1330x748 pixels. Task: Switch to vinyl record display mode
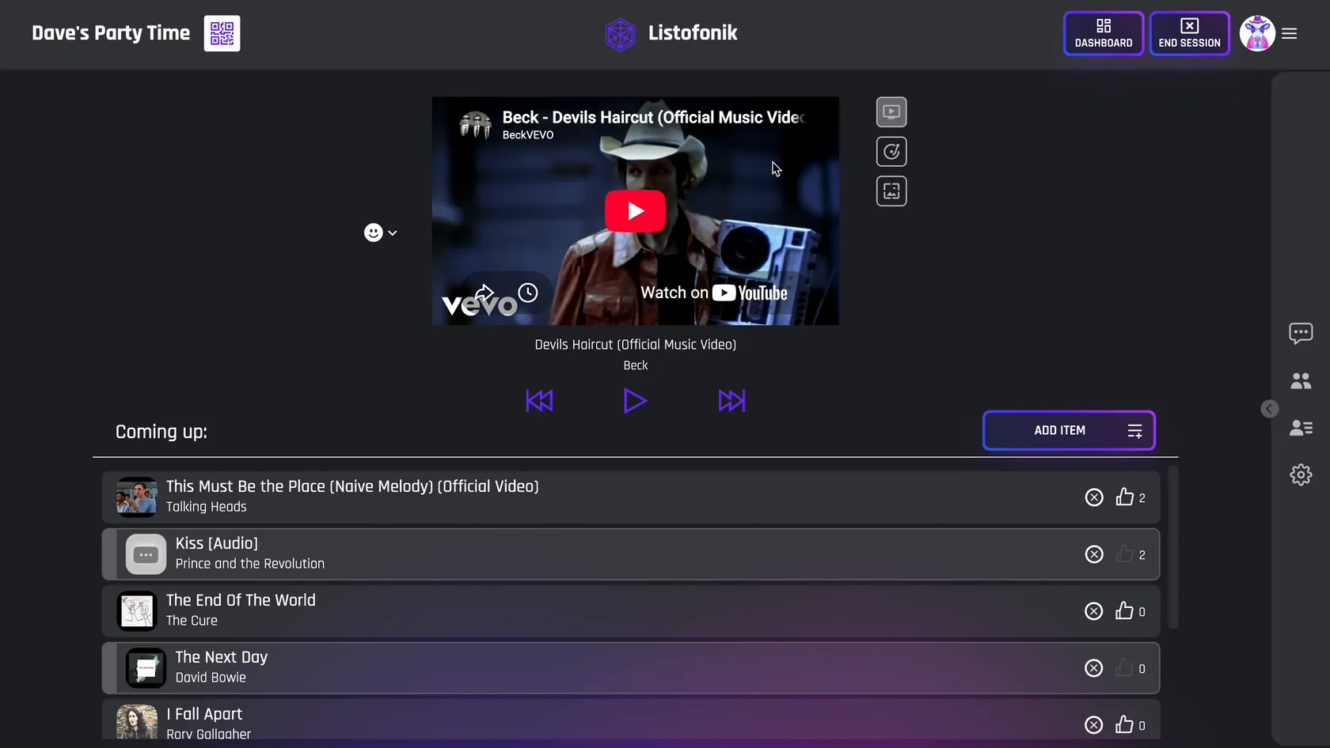click(x=891, y=152)
